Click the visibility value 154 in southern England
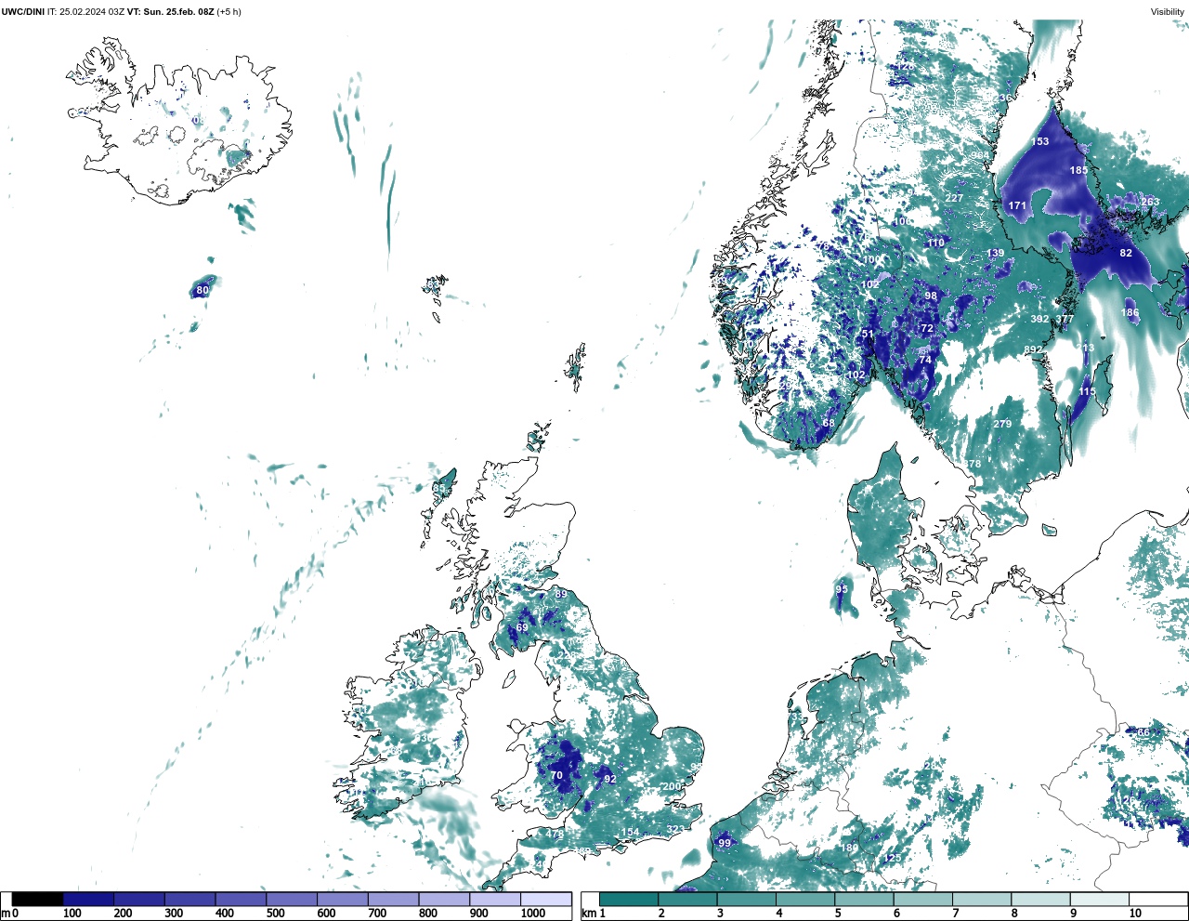Image resolution: width=1189 pixels, height=921 pixels. (630, 832)
